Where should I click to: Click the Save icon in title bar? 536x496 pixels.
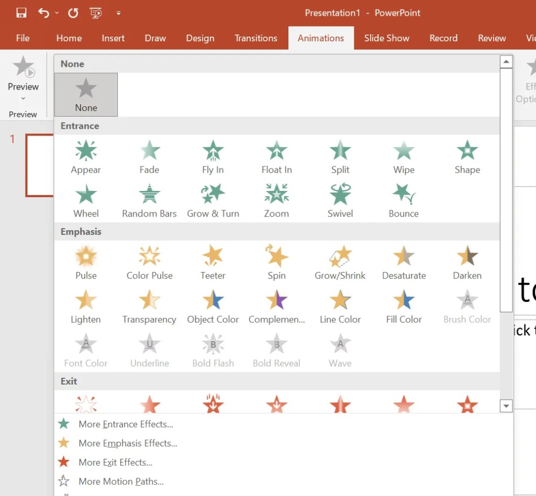pyautogui.click(x=21, y=13)
